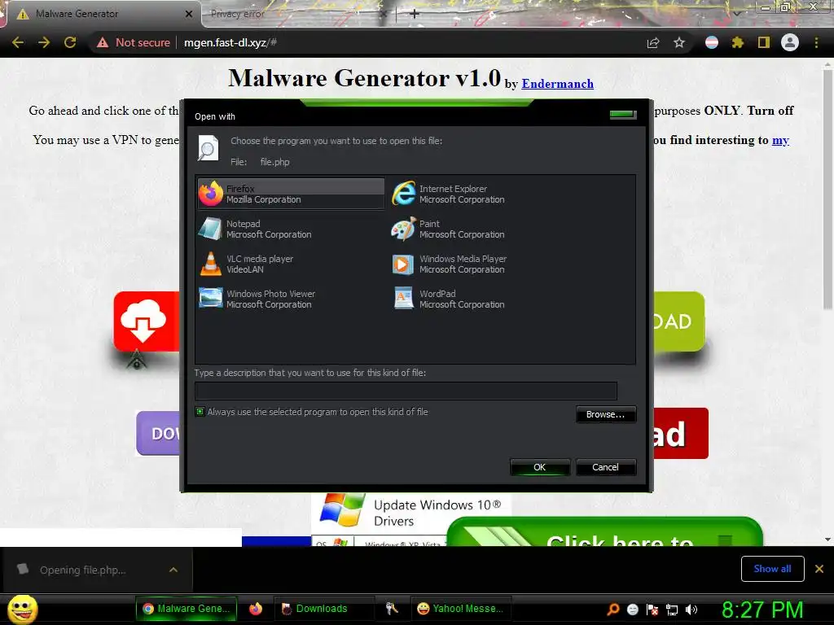Open Start menu smiley button
The image size is (834, 625).
(x=22, y=609)
